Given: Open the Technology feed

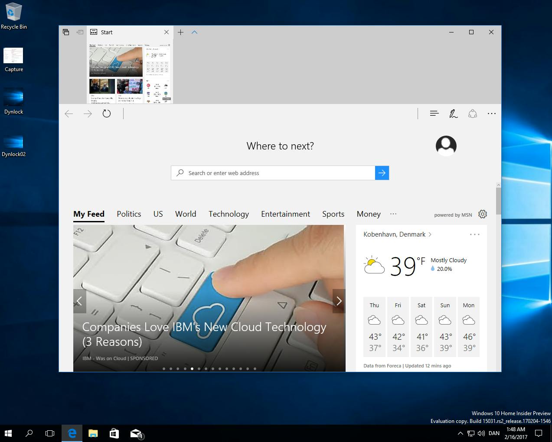Looking at the screenshot, I should click(x=229, y=214).
